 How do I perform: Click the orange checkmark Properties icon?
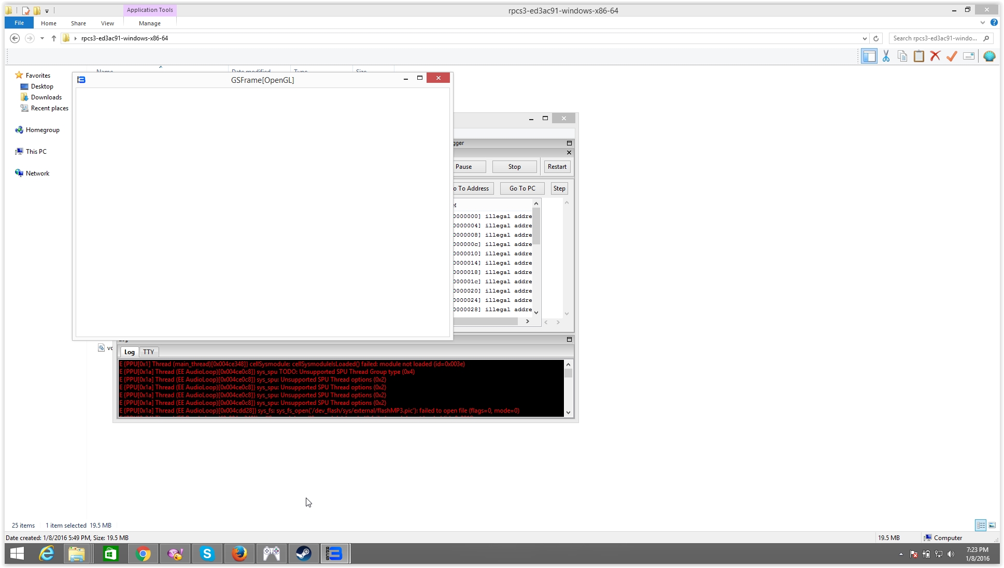[952, 56]
